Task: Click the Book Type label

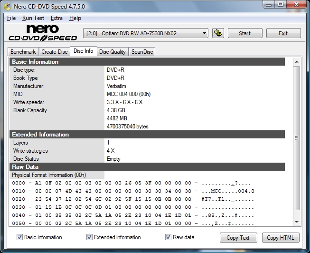Action: coord(25,78)
